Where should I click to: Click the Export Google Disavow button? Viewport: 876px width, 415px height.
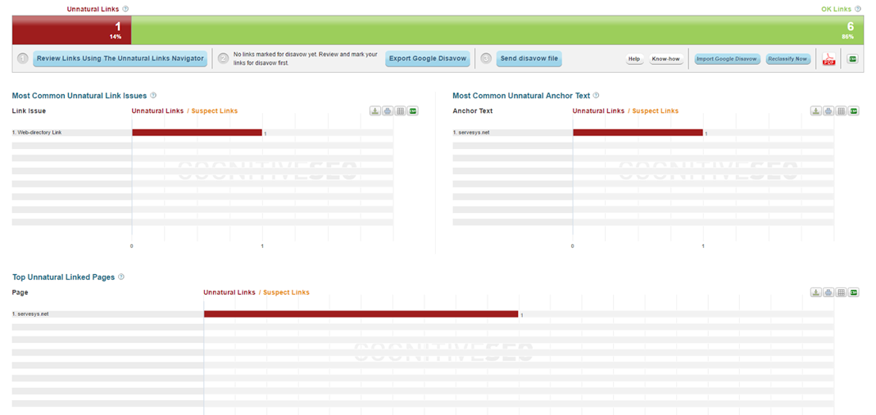(428, 59)
